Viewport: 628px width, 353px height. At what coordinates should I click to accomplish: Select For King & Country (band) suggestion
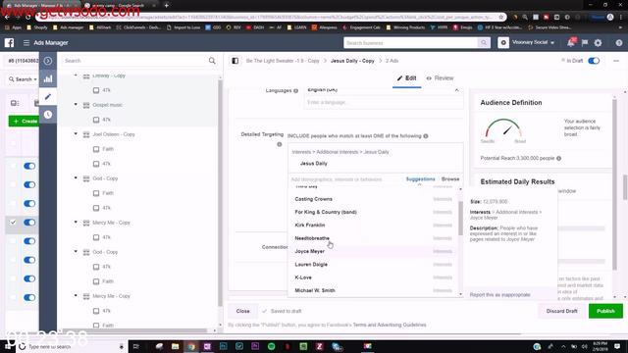click(373, 212)
